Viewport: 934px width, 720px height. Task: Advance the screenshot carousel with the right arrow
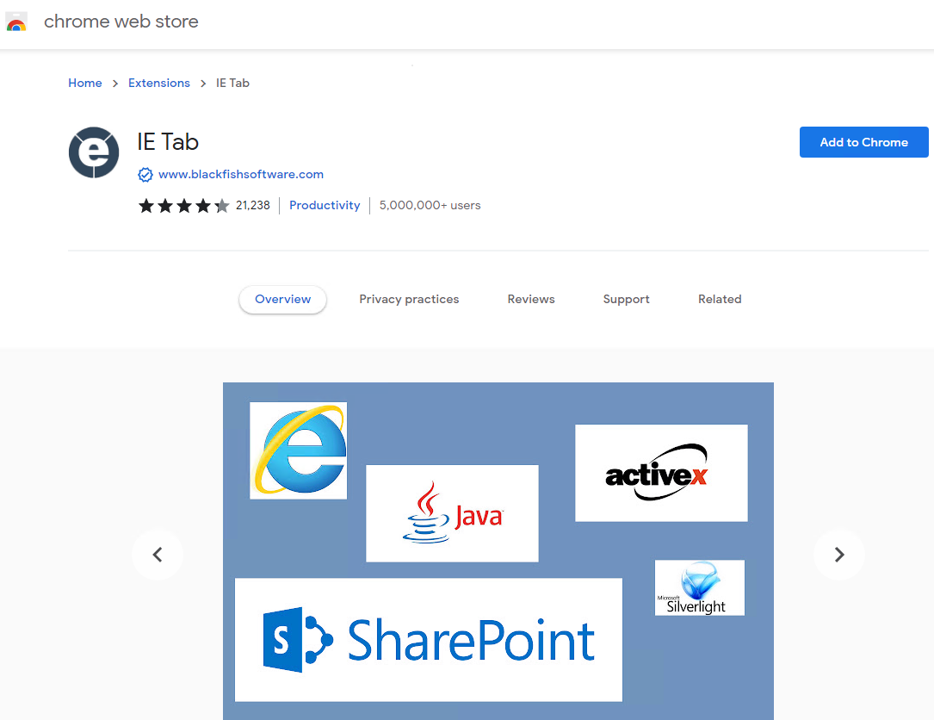(x=839, y=555)
